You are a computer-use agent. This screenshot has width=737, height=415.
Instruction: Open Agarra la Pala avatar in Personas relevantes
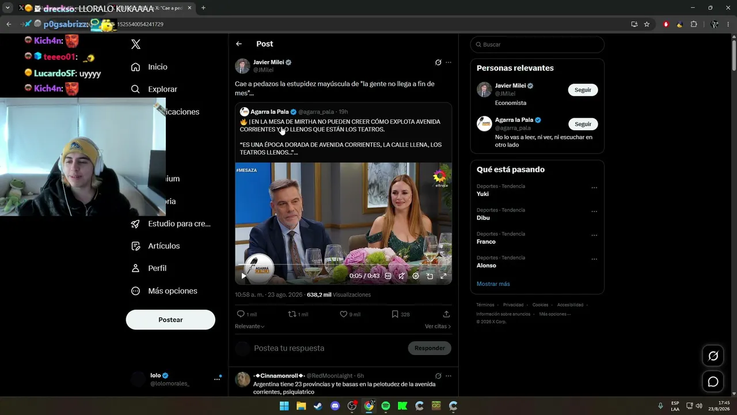pos(484,123)
